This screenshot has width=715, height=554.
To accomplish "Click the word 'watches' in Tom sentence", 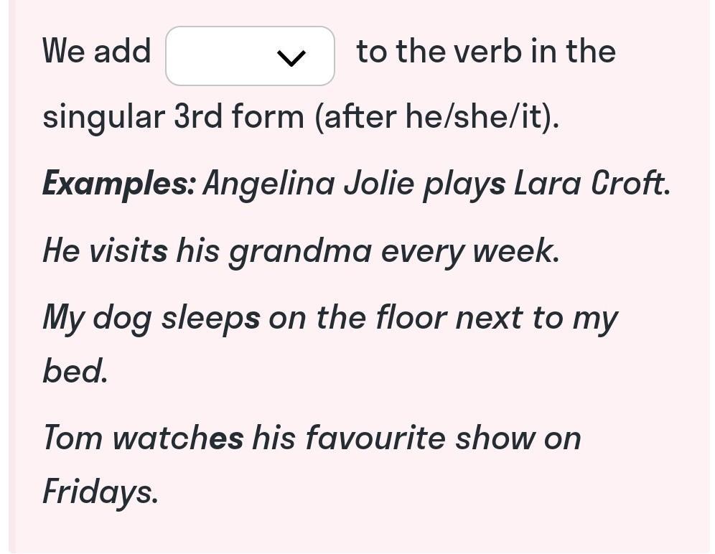I will (x=178, y=438).
